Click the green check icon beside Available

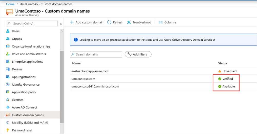click(x=220, y=86)
